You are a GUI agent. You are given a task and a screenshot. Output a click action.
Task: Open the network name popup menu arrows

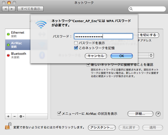pyautogui.click(x=151, y=56)
